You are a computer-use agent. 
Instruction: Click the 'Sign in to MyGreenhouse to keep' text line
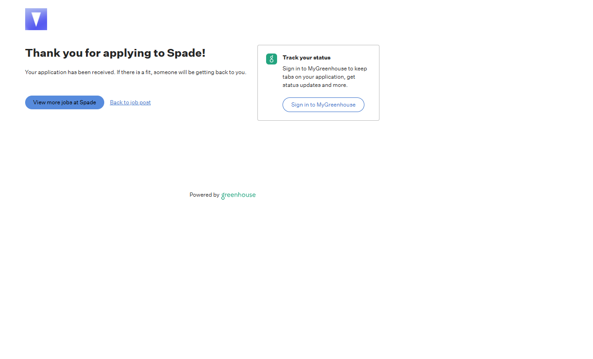325,69
